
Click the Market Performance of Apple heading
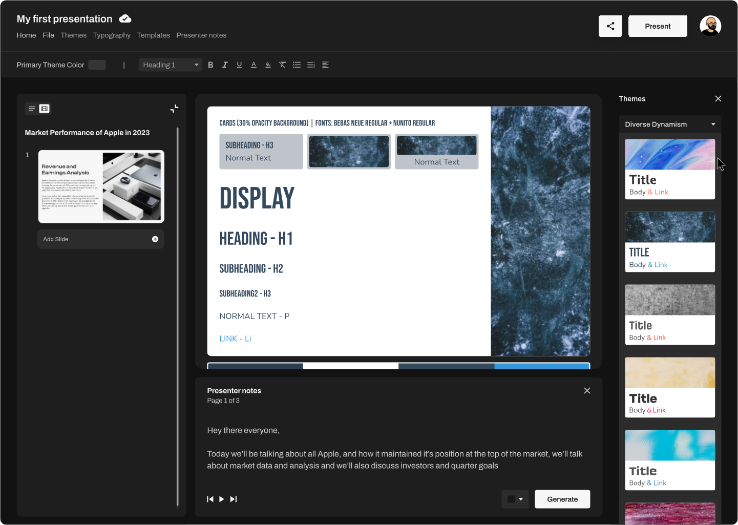coord(87,133)
